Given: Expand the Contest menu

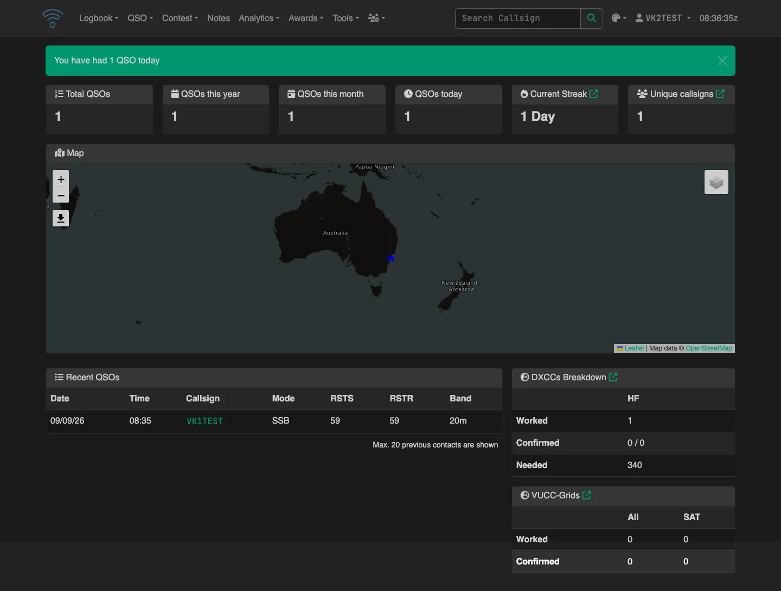Looking at the screenshot, I should [x=180, y=18].
